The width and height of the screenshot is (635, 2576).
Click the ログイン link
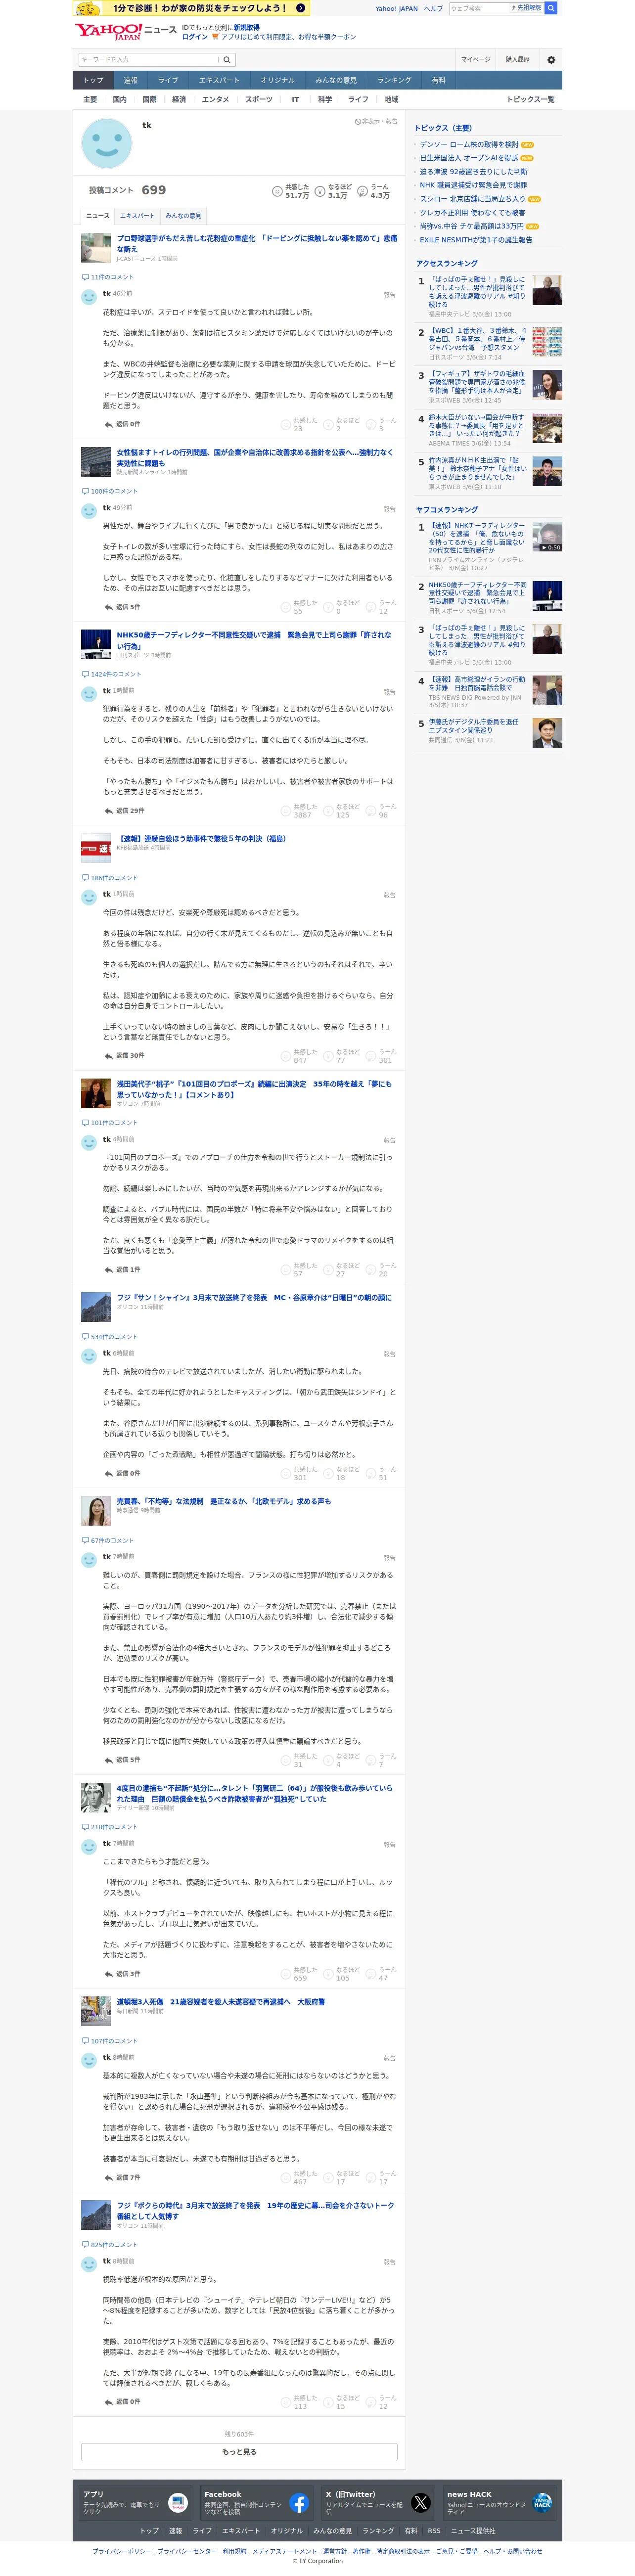[195, 37]
